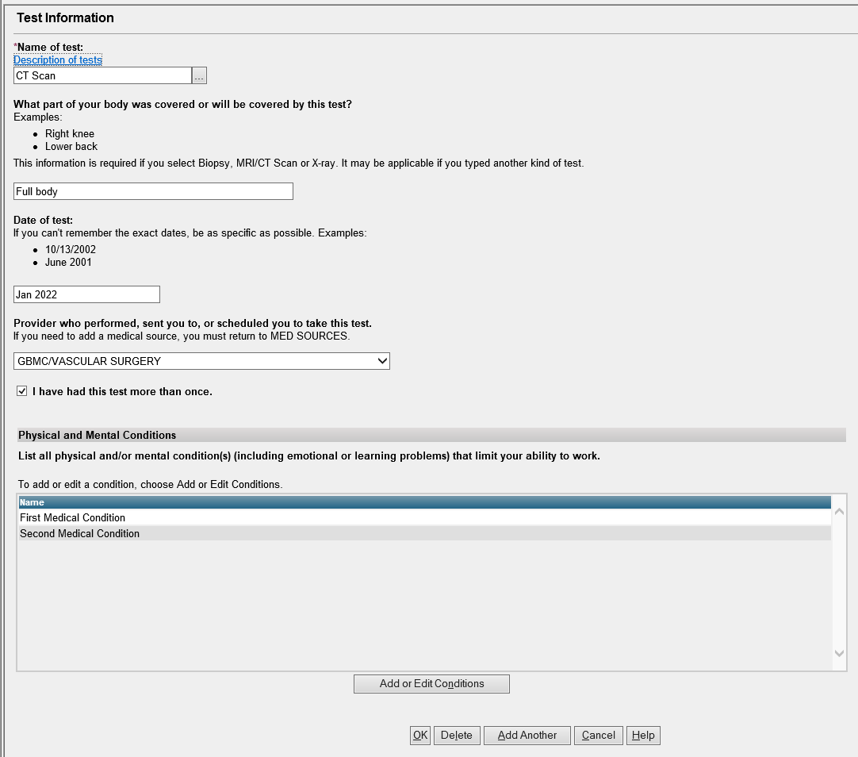Toggle 'I have had this test more than once'
This screenshot has height=757, width=858.
pos(22,391)
